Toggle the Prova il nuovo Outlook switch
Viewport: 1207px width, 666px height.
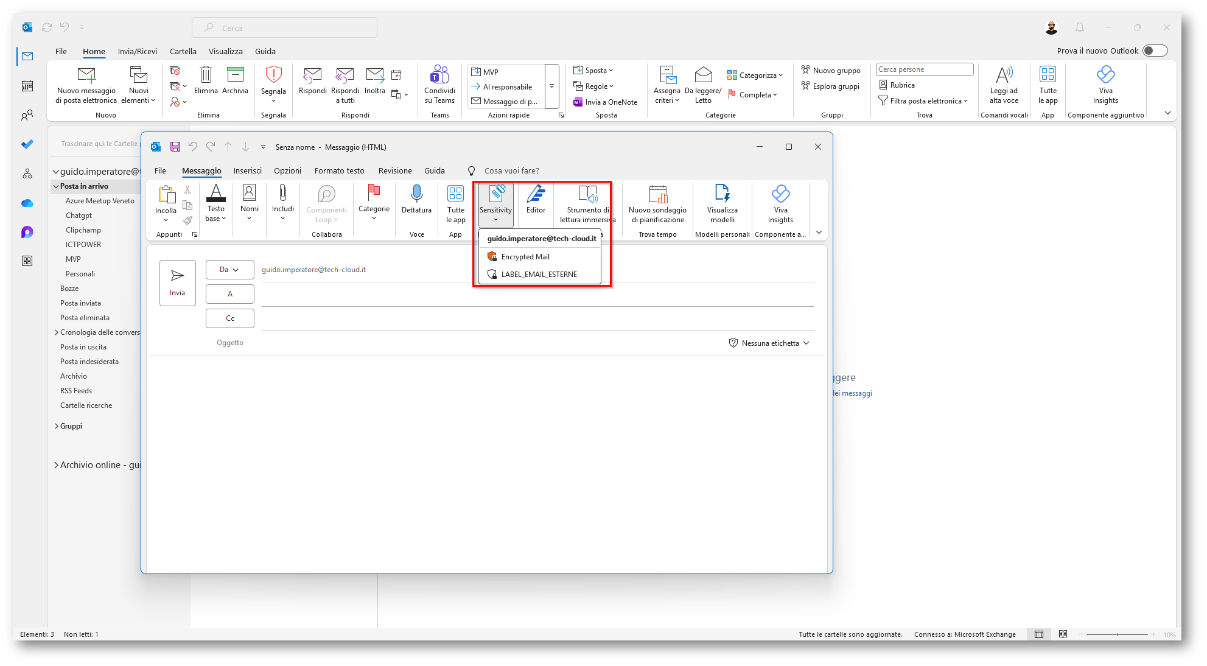tap(1154, 51)
